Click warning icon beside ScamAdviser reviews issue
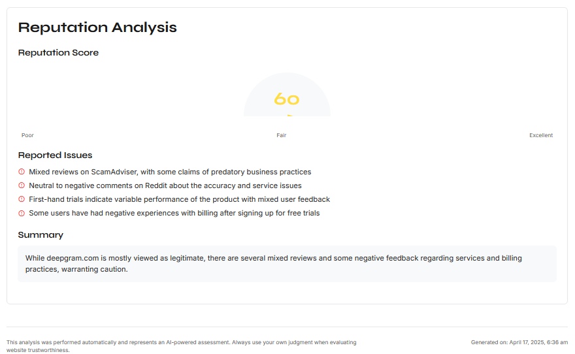The width and height of the screenshot is (575, 354). coord(22,172)
